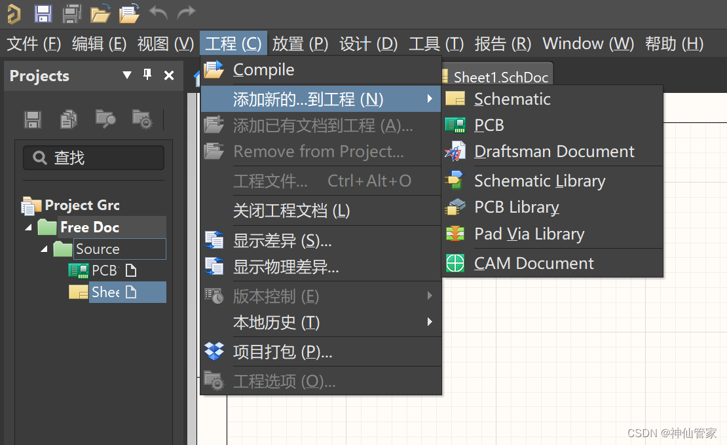Open the Projects panel dropdown arrow
The width and height of the screenshot is (727, 445).
pos(127,75)
